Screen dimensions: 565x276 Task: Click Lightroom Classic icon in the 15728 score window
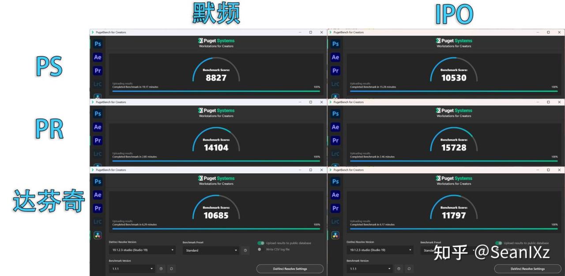tap(335, 154)
